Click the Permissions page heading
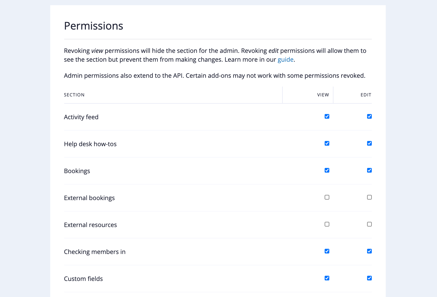 [x=93, y=26]
